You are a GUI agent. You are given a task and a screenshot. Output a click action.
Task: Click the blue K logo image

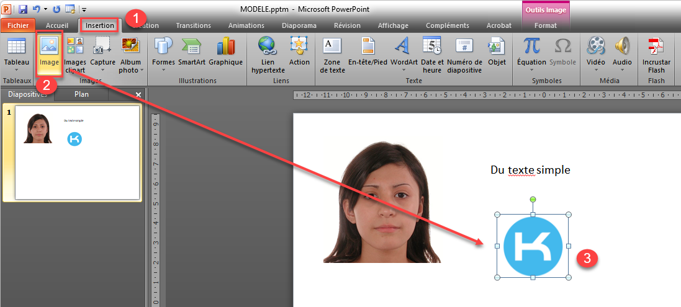point(533,246)
